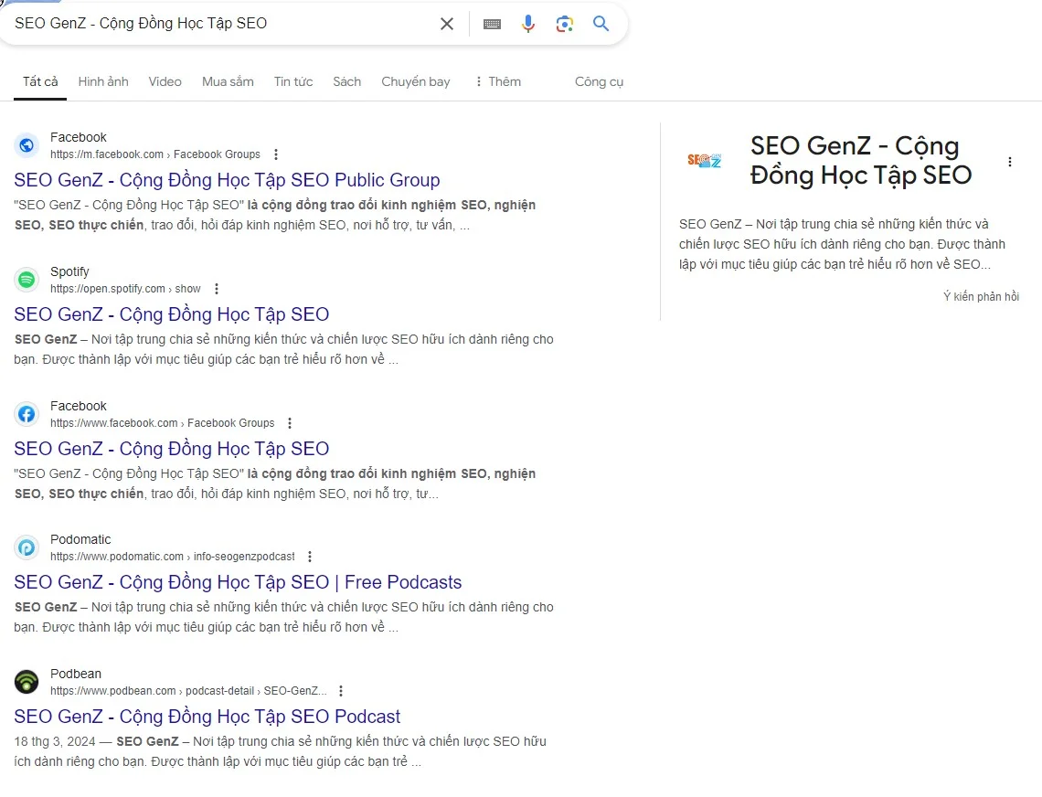Viewport: 1042px width, 797px height.
Task: Open the Công cụ tools button
Action: point(599,81)
